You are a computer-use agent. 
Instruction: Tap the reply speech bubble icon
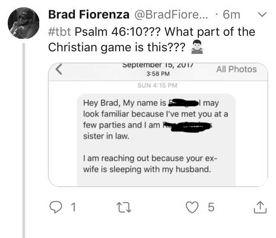coord(56,207)
